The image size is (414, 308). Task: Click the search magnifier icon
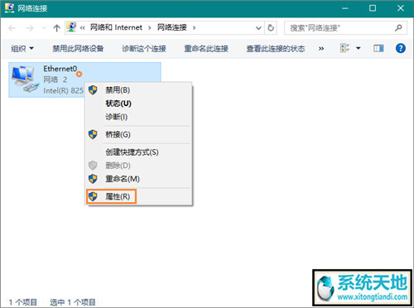click(398, 27)
